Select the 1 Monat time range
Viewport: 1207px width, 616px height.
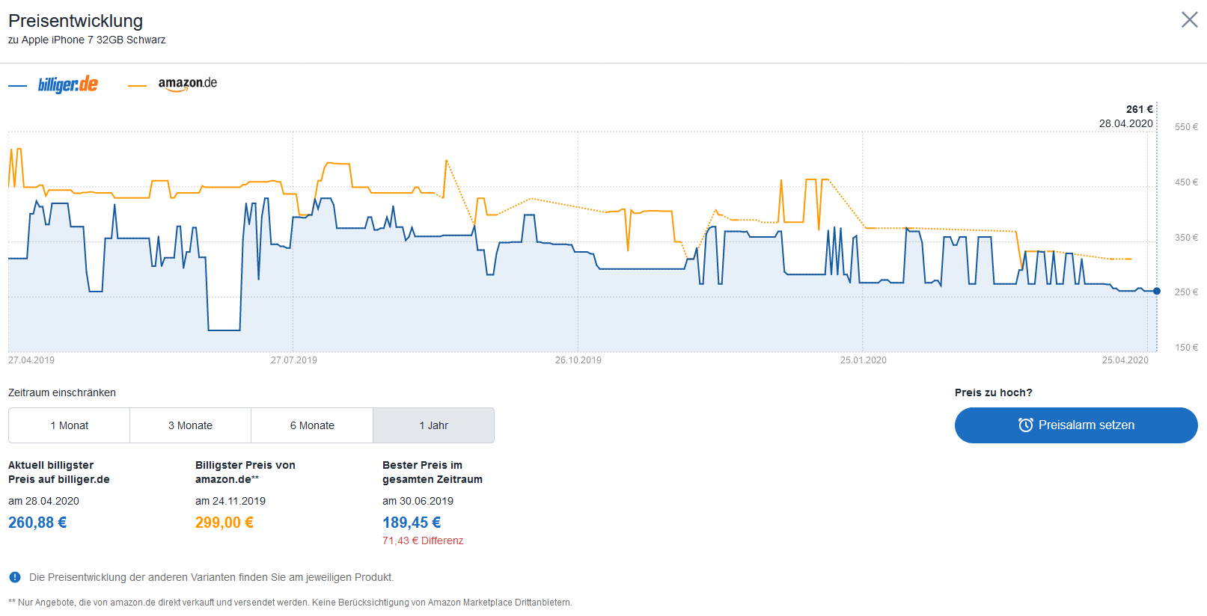pyautogui.click(x=70, y=425)
